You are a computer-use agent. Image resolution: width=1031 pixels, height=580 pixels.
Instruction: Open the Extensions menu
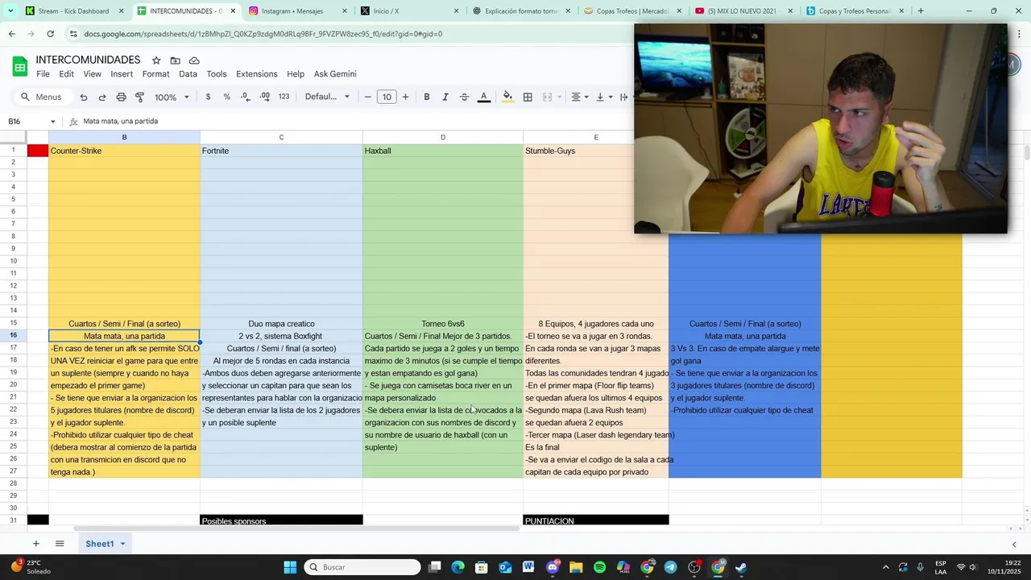coord(256,74)
